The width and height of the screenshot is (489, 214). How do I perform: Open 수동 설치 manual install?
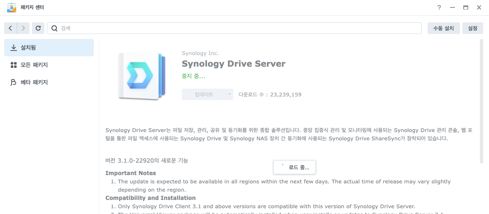coord(443,28)
